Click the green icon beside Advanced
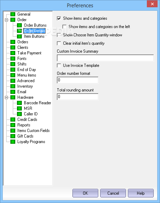The image size is (160, 203). click(x=13, y=81)
